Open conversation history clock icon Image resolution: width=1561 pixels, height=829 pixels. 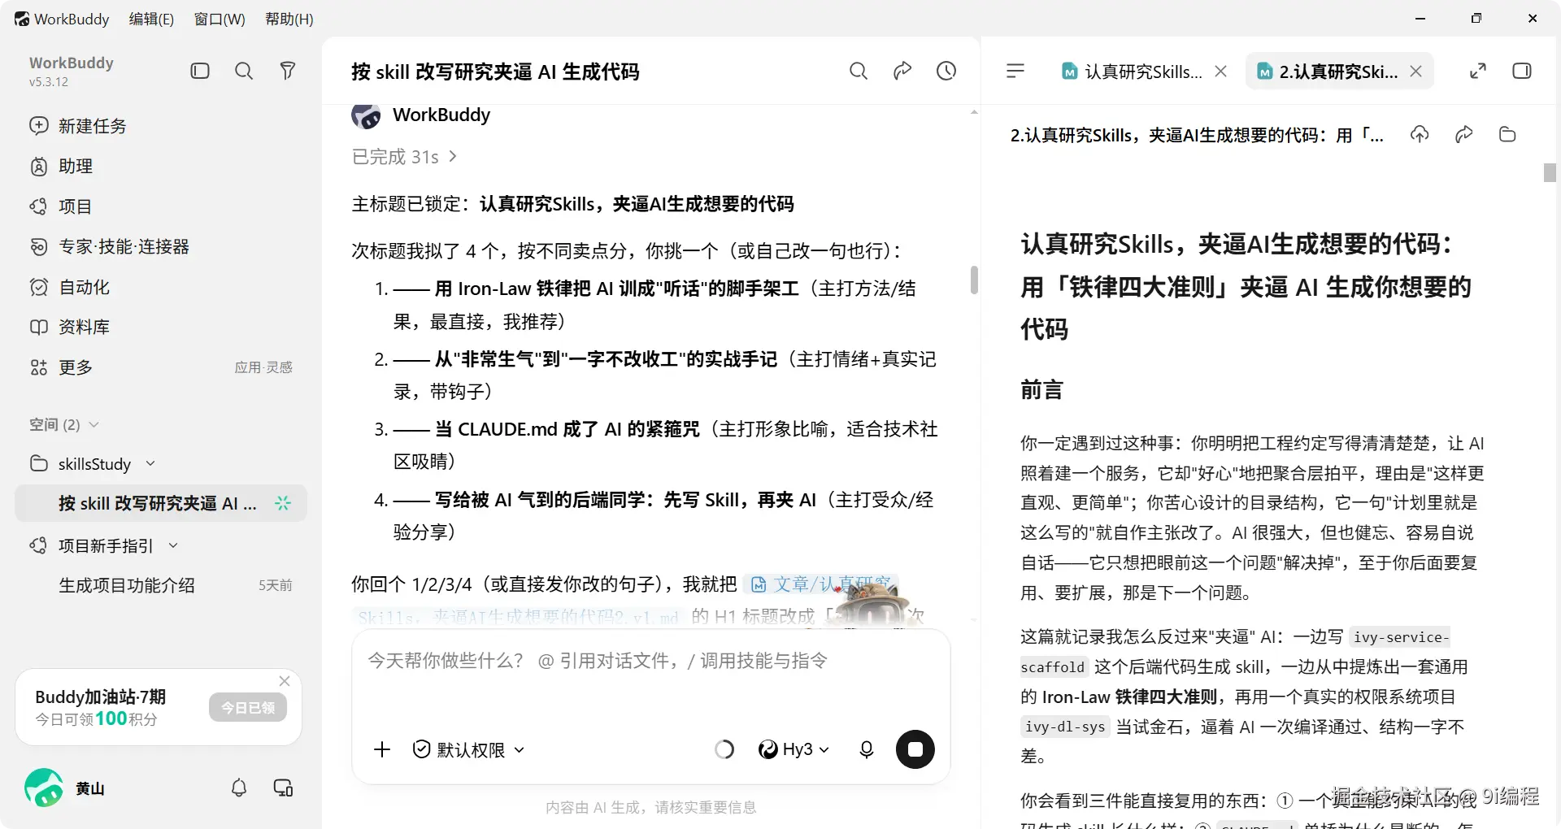coord(946,72)
